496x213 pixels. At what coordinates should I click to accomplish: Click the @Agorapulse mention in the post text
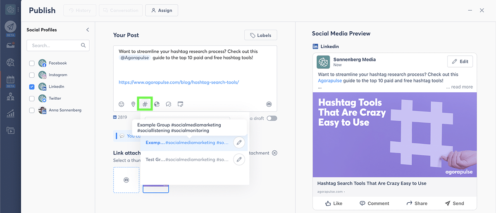pyautogui.click(x=135, y=58)
